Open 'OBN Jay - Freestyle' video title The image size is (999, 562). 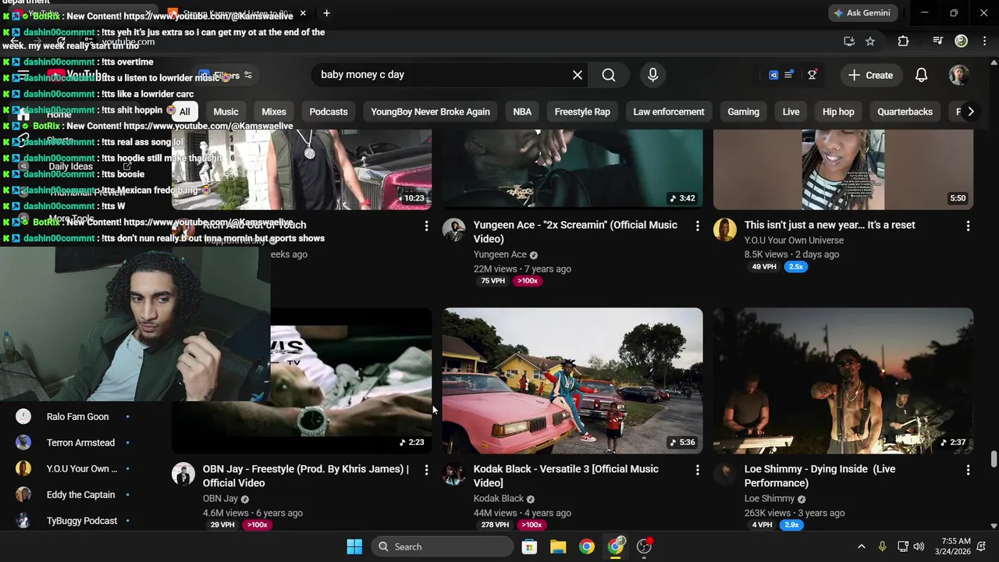point(305,476)
